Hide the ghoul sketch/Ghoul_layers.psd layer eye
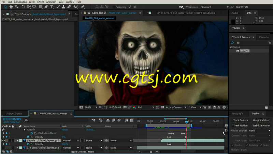Screen dimensions: 273x154 click(3, 140)
